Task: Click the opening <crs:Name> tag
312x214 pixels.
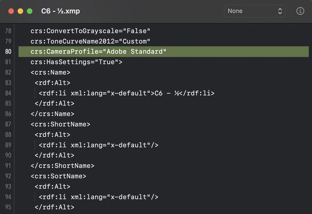Action: click(x=50, y=73)
